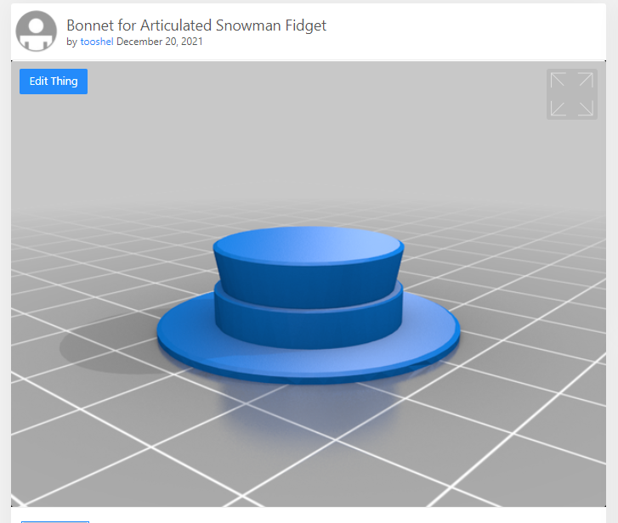Click the Edit Thing button
The width and height of the screenshot is (618, 523).
pos(54,82)
